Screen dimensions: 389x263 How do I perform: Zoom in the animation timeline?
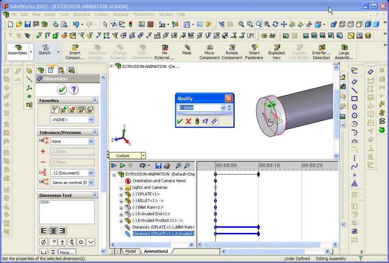pyautogui.click(x=178, y=165)
